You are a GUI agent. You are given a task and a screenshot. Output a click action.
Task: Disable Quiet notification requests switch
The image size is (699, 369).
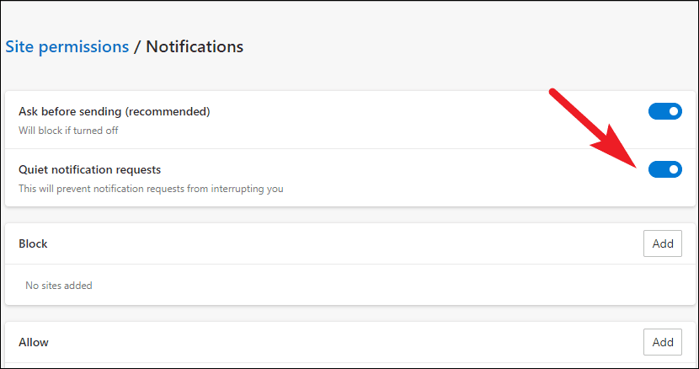coord(664,170)
